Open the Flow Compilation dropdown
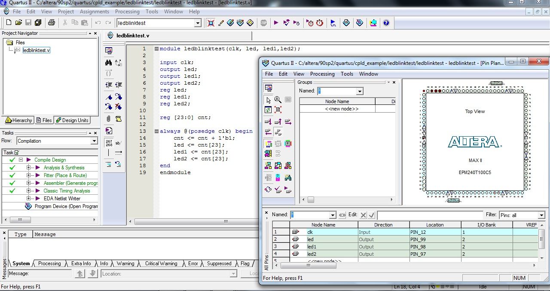The image size is (550, 291). tap(94, 141)
